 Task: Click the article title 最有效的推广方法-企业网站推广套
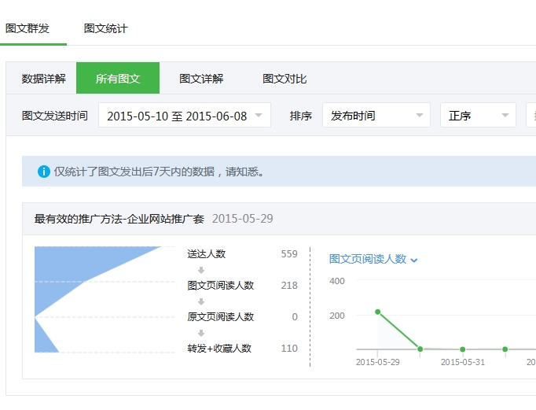(x=119, y=219)
